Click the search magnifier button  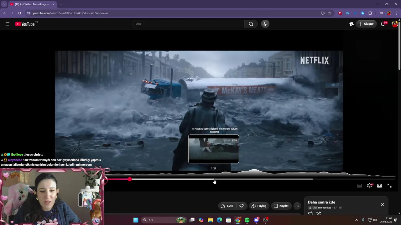click(x=251, y=24)
